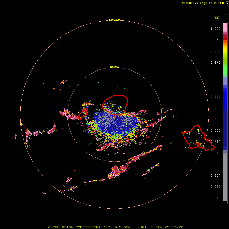The height and width of the screenshot is (229, 229).
Task: Pick the dark navy color bar segment
Action: (225, 129)
